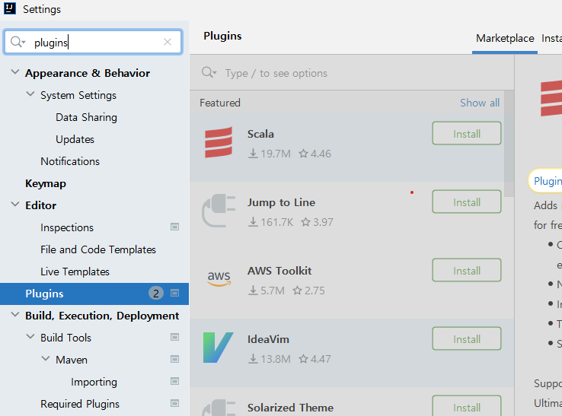The height and width of the screenshot is (416, 562).
Task: Select Plugins in settings tree
Action: click(94, 294)
